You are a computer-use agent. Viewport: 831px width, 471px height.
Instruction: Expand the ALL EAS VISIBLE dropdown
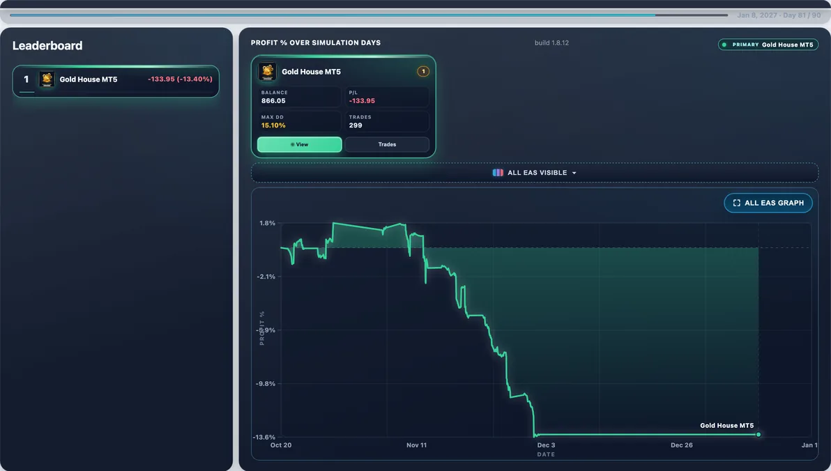[534, 173]
